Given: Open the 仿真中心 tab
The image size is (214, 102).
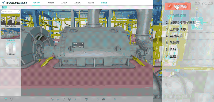Looking at the screenshot, I should (36, 3).
